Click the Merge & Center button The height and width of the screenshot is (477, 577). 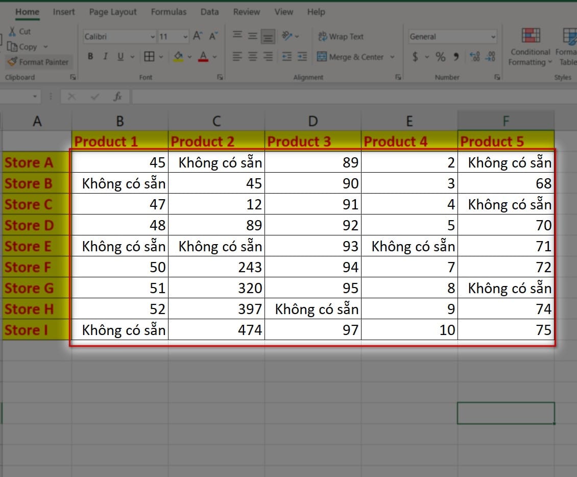click(x=350, y=57)
